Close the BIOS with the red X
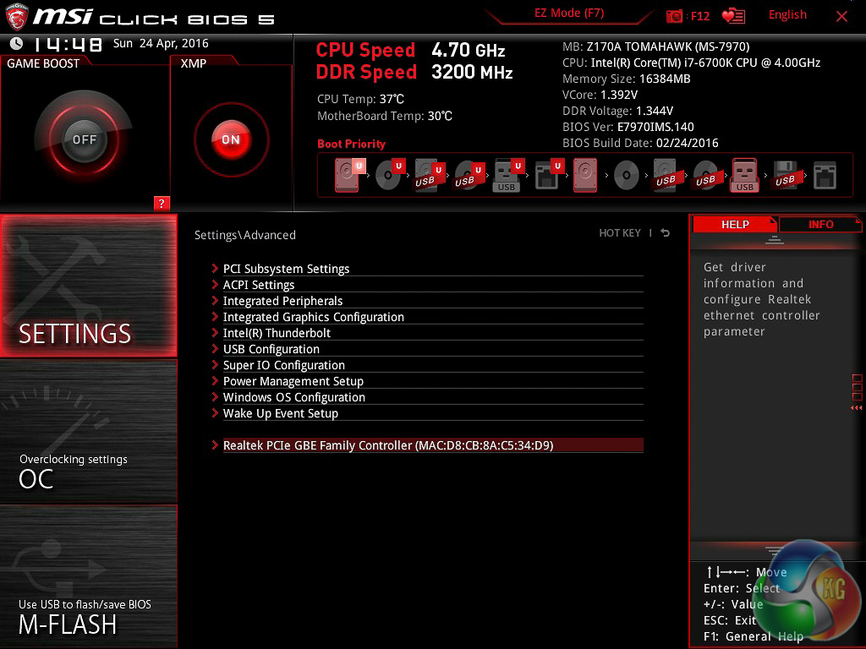The image size is (866, 649). pos(841,16)
